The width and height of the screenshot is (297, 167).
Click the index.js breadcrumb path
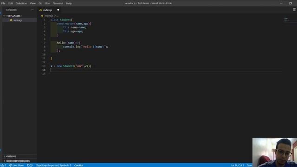[49, 16]
